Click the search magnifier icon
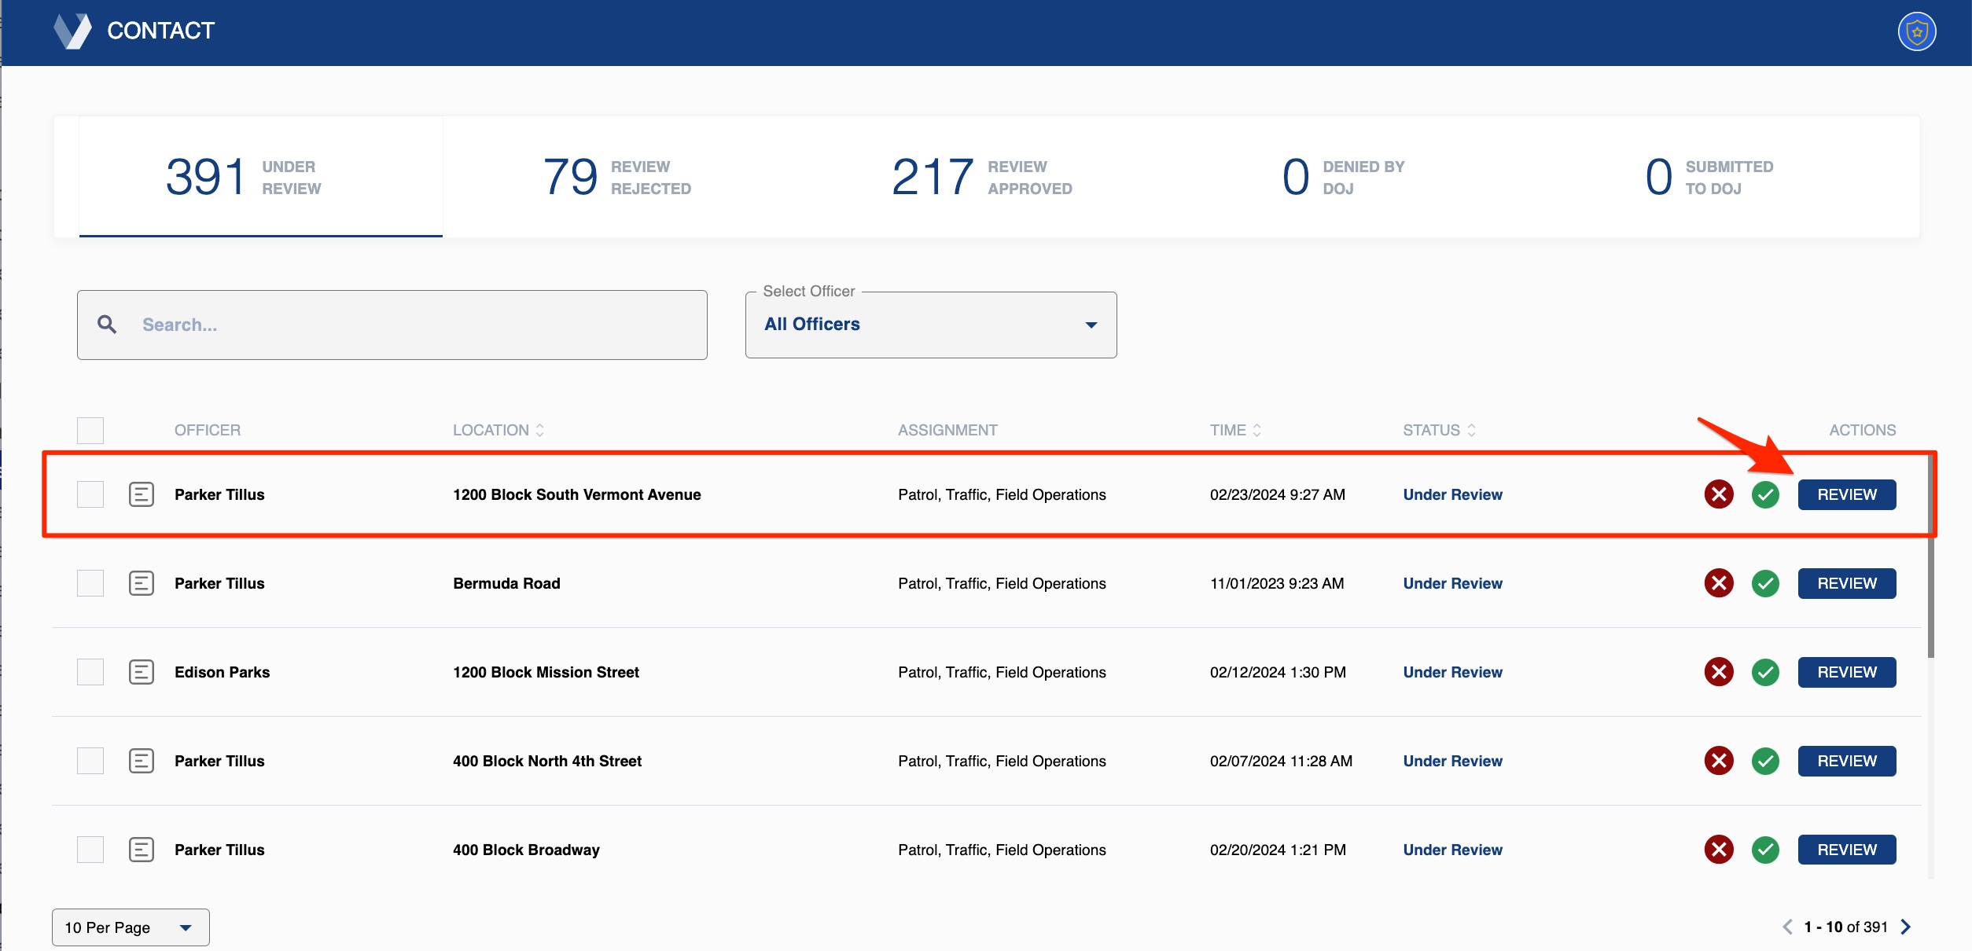The height and width of the screenshot is (951, 1972). tap(107, 324)
